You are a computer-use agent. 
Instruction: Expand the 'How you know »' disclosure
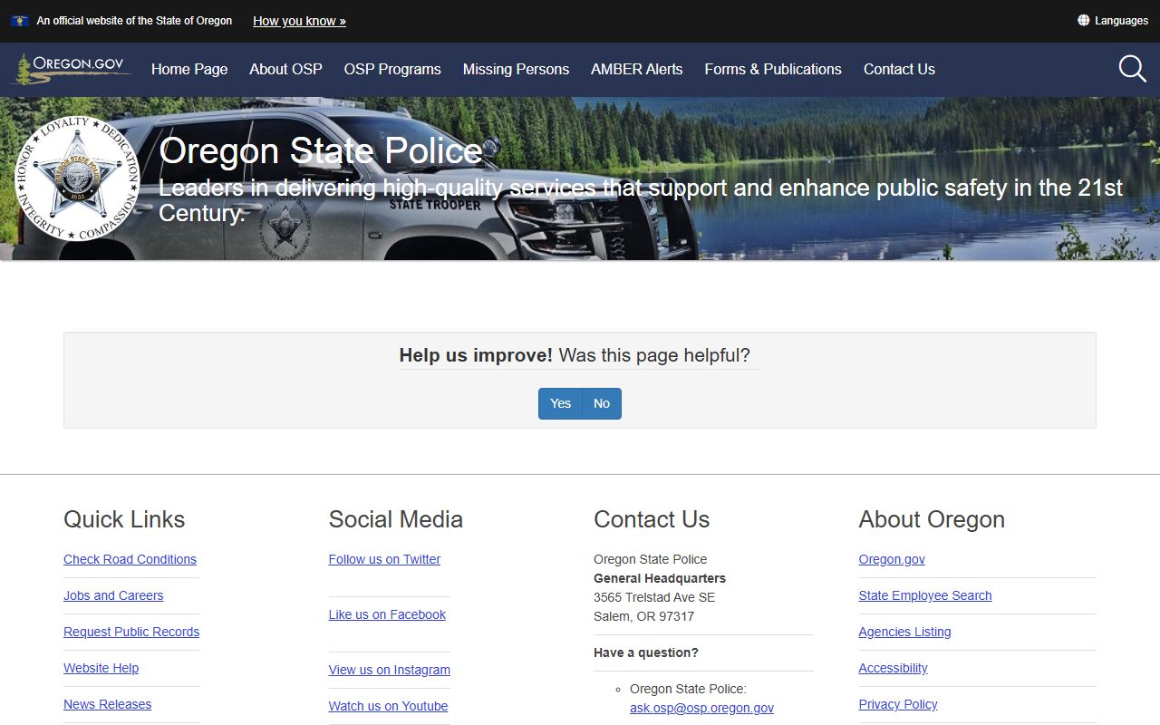pyautogui.click(x=299, y=21)
